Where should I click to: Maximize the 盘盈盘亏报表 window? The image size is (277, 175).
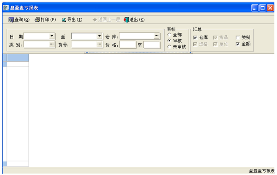pos(263,8)
